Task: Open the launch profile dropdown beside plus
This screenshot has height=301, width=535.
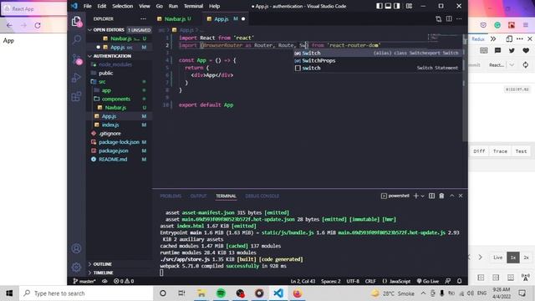Action: coord(422,196)
